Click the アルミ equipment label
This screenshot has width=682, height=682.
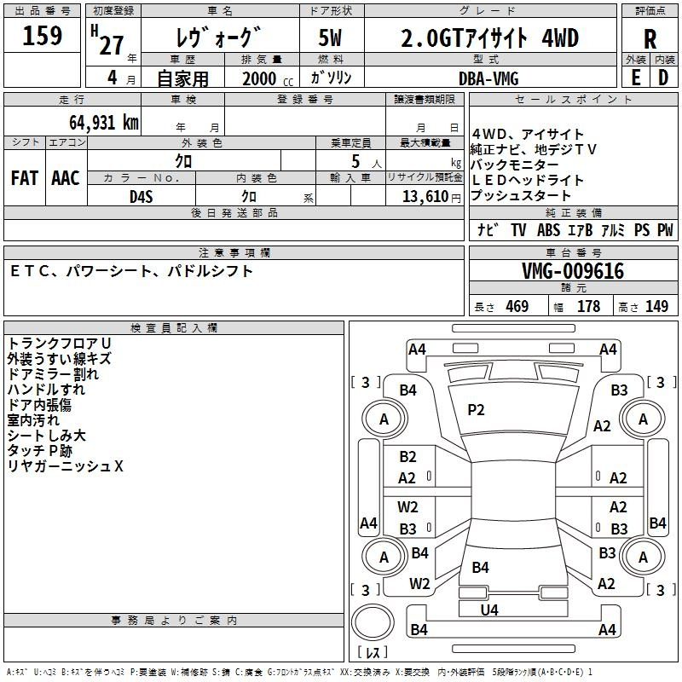tap(612, 230)
